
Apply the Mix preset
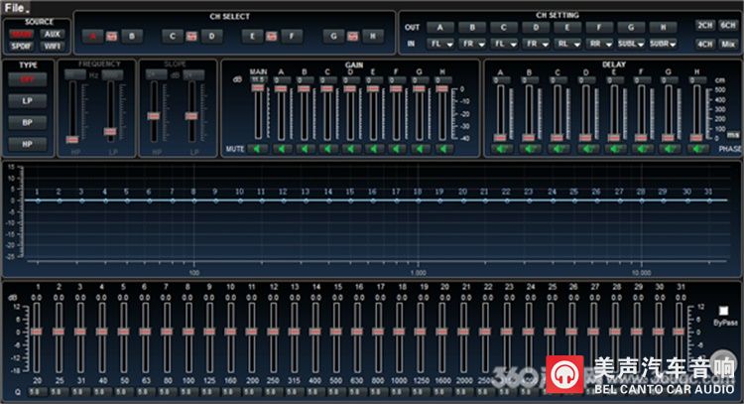728,44
